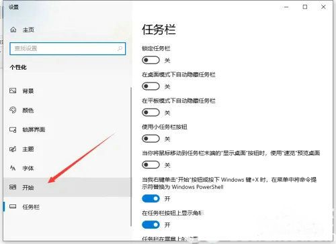
Task: Click the 使用小任务栏按钮 label
Action: point(165,127)
